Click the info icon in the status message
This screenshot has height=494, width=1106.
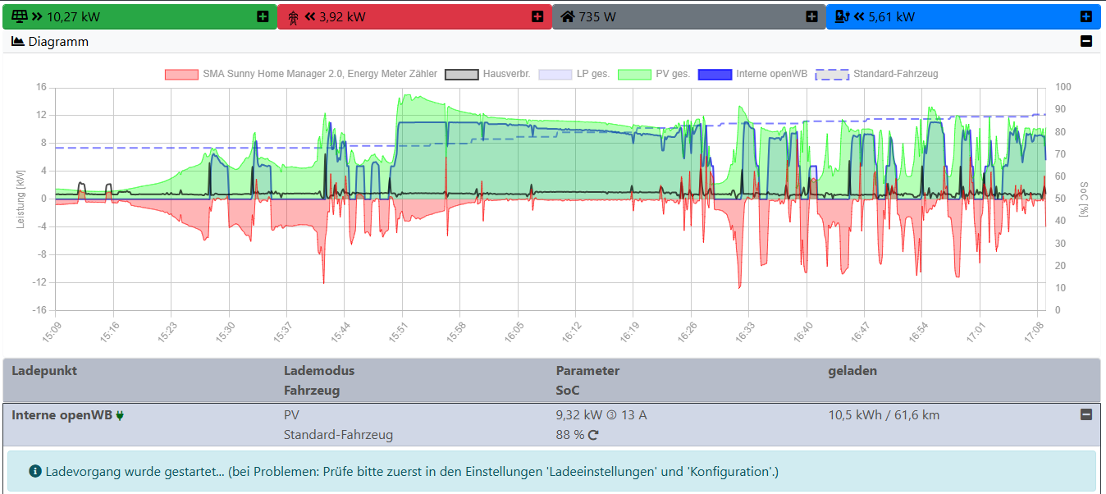[35, 472]
